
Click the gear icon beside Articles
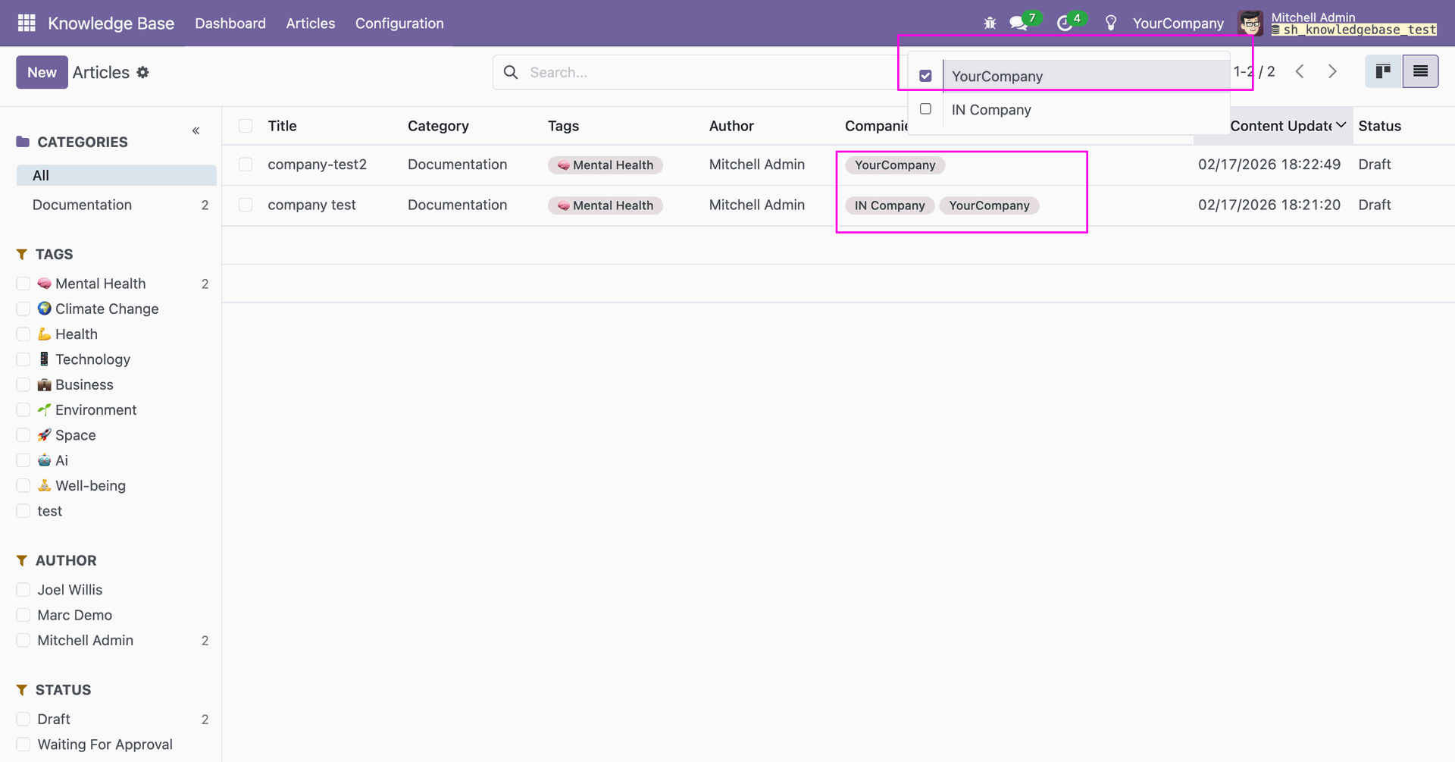143,72
